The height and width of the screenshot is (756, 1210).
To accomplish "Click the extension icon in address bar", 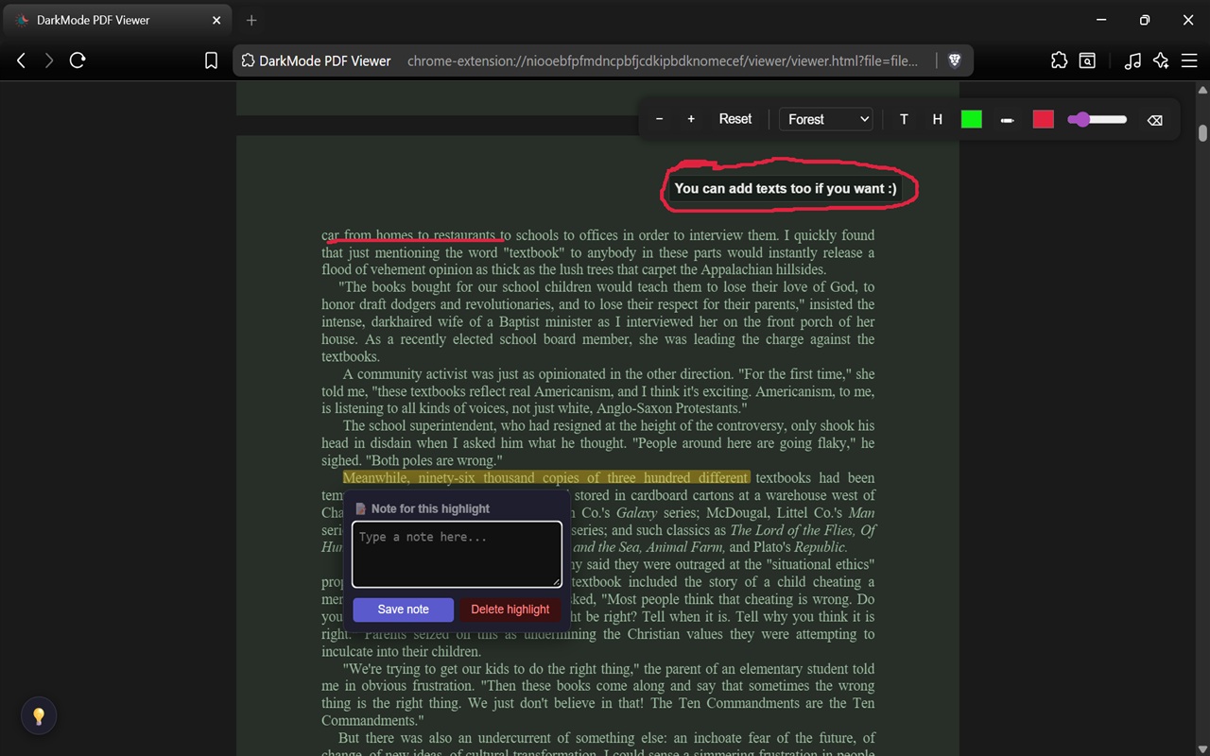I will tap(249, 60).
